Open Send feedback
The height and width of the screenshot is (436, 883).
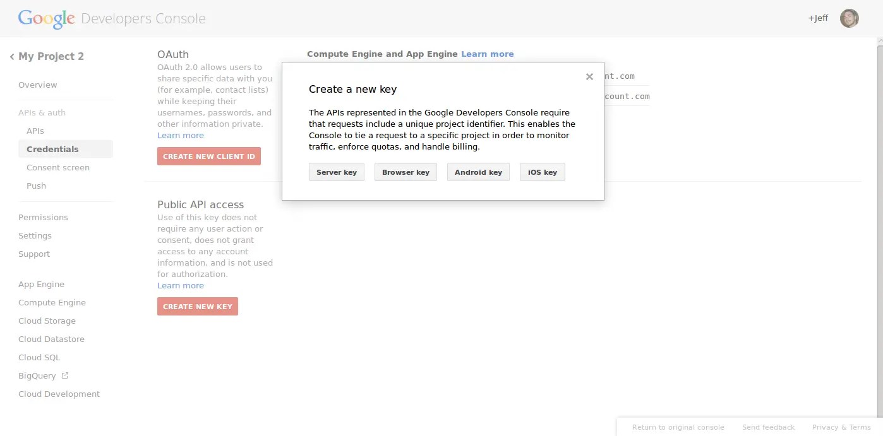tap(768, 427)
